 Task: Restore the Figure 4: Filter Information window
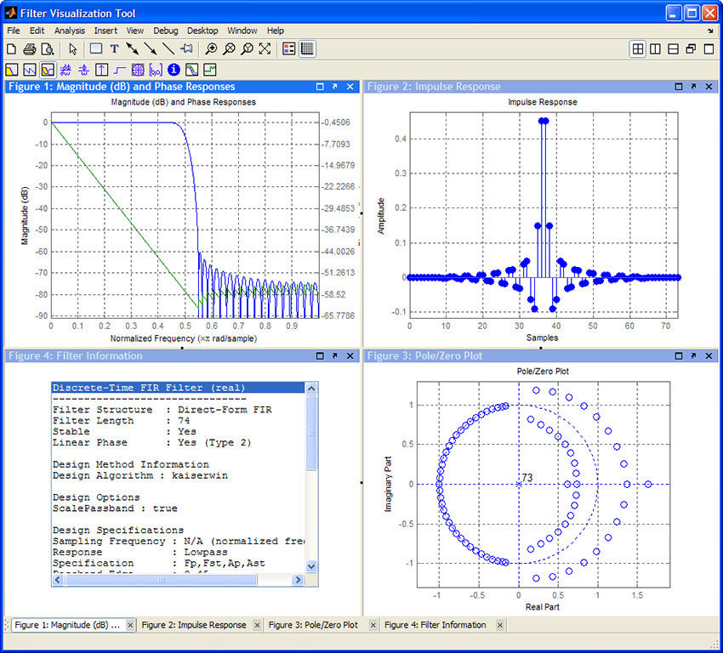320,356
